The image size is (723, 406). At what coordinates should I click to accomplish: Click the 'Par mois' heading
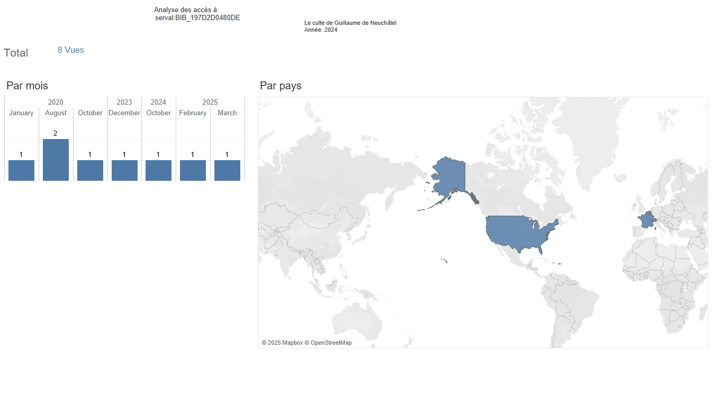tap(27, 86)
